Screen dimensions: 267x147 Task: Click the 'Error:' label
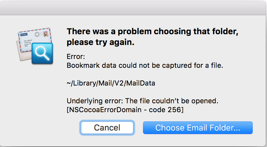click(x=76, y=56)
